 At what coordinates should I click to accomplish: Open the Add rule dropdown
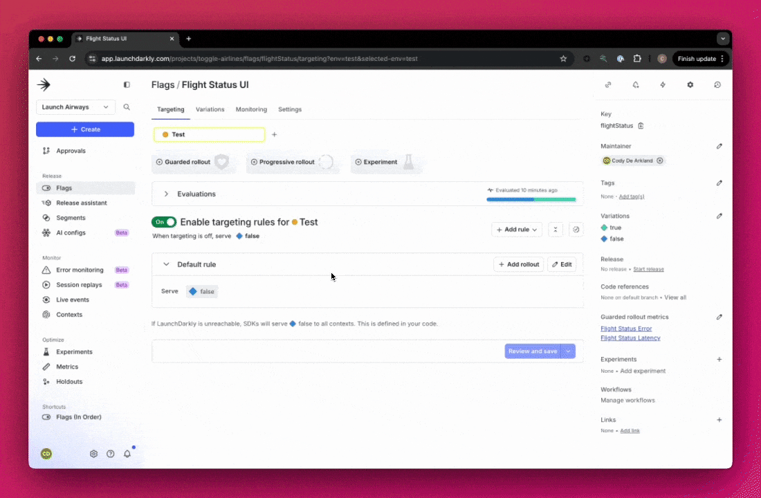pyautogui.click(x=517, y=230)
